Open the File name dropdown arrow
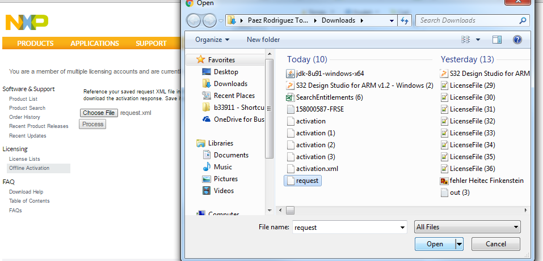 tap(402, 228)
